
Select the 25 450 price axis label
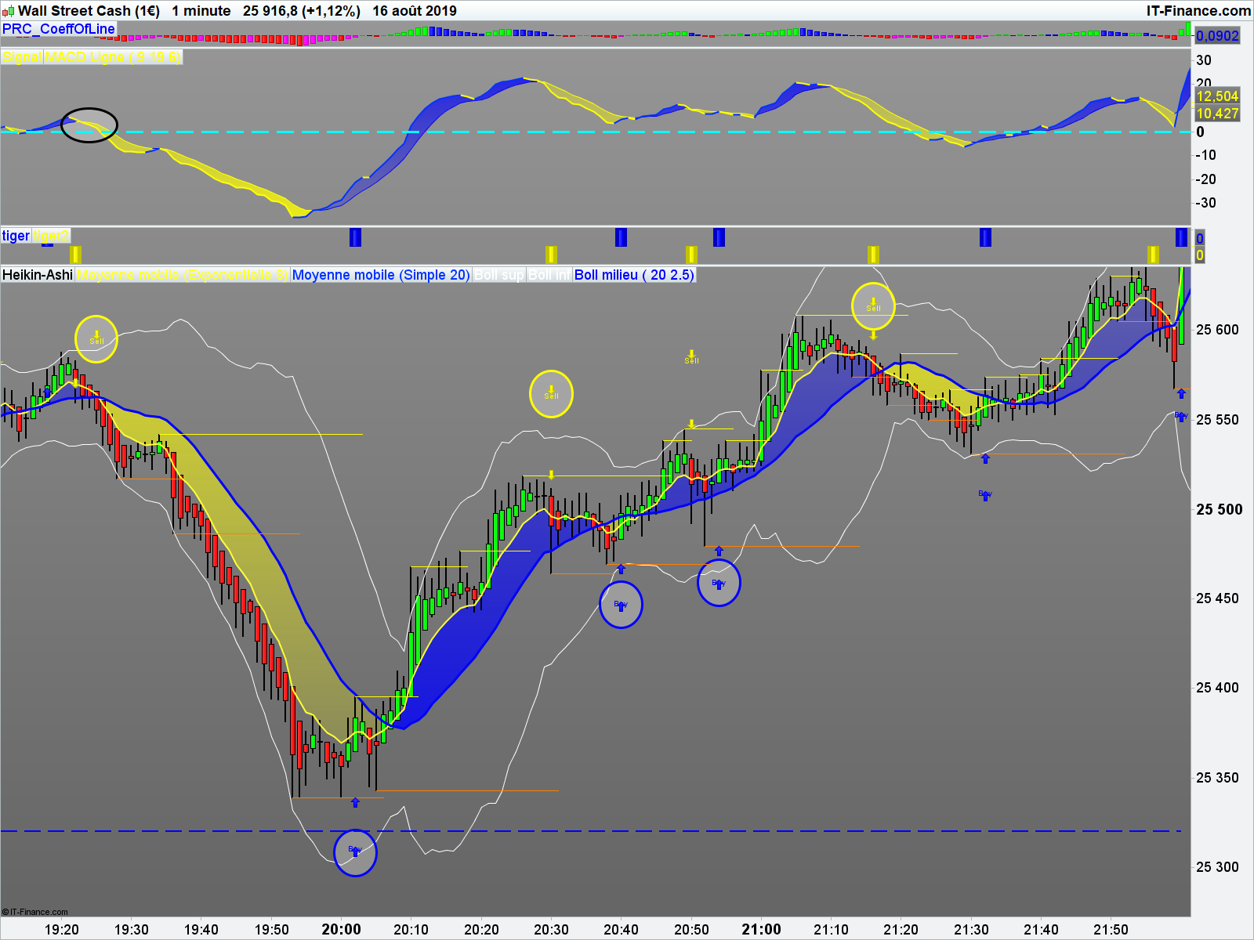click(1217, 598)
